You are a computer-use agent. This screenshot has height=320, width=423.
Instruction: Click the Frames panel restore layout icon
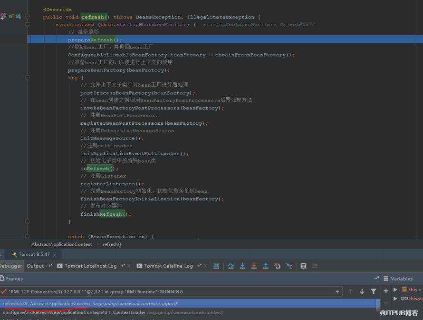(x=376, y=278)
